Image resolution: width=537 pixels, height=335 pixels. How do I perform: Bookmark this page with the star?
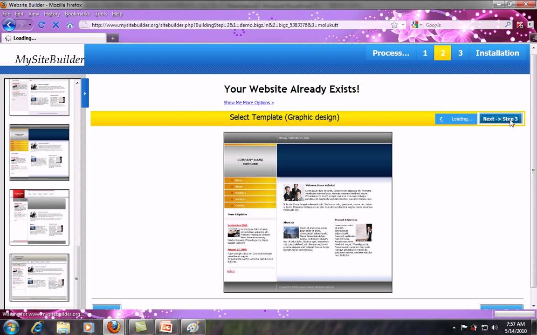(x=394, y=25)
